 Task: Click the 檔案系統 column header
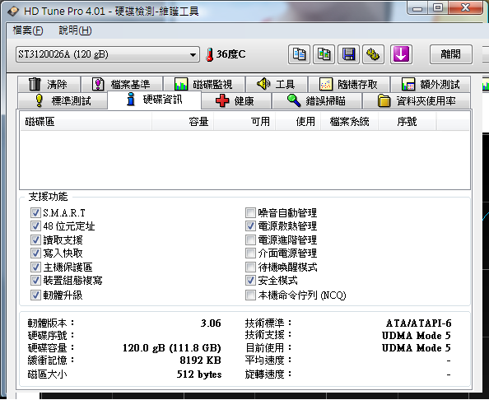pyautogui.click(x=350, y=121)
